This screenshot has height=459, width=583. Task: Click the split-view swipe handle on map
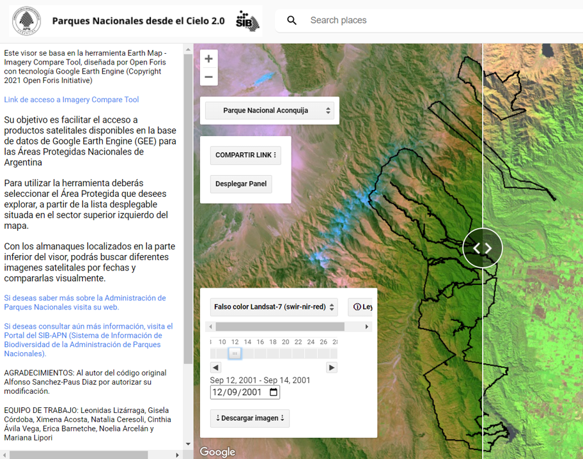(x=483, y=248)
